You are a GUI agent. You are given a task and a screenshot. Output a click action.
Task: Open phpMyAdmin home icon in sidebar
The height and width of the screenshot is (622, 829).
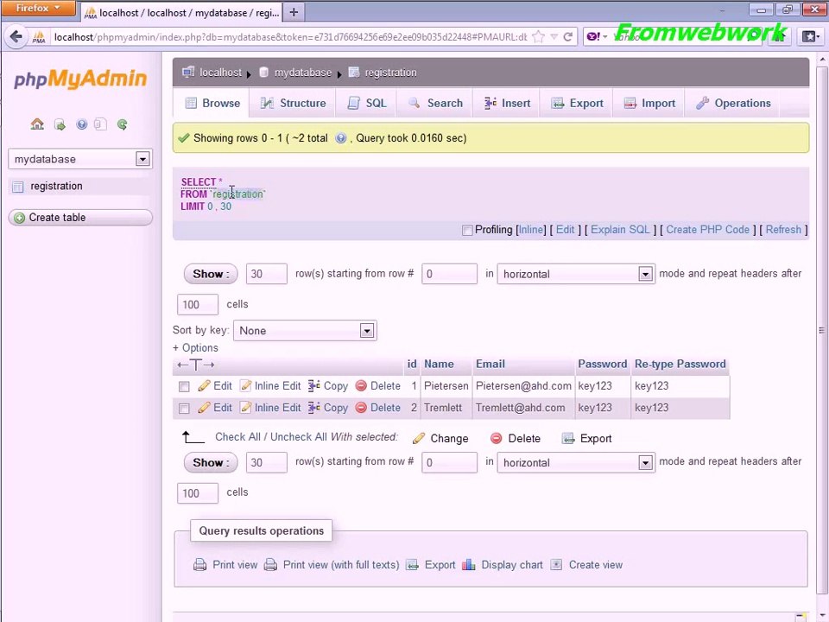37,124
